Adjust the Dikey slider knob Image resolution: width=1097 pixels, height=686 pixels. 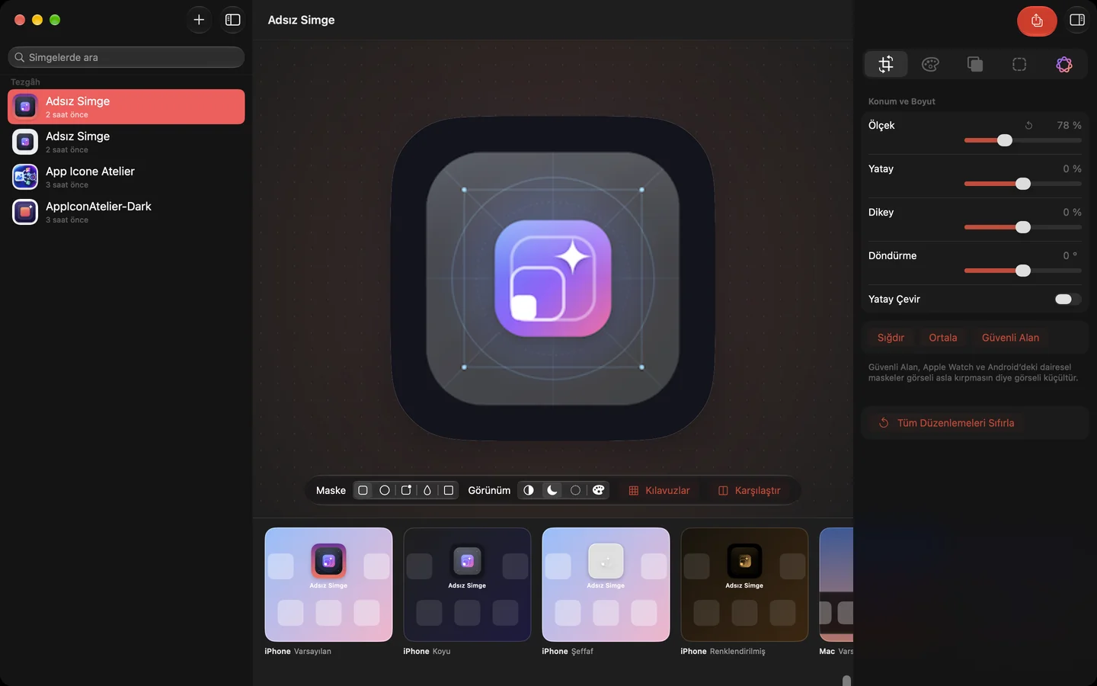coord(1023,227)
